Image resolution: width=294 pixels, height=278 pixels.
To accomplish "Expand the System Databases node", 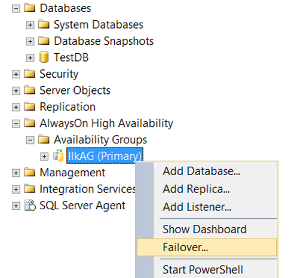I will (x=30, y=25).
